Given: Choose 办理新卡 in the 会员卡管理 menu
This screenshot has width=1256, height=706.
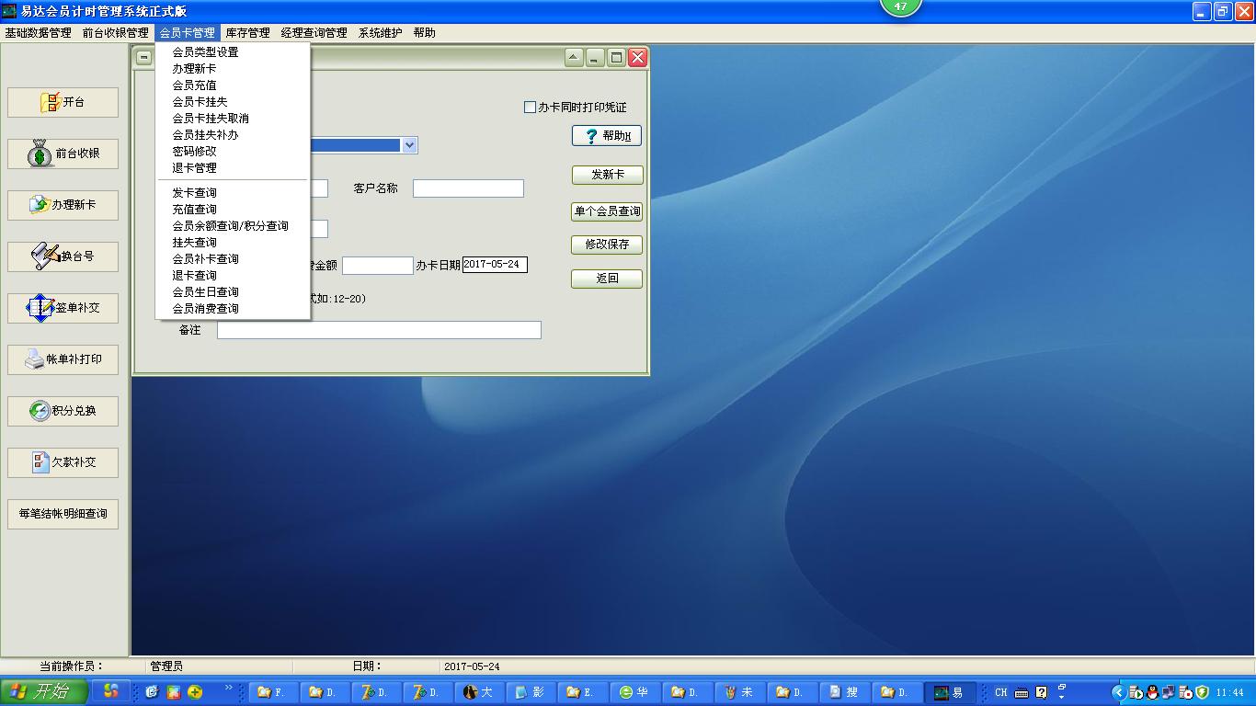Looking at the screenshot, I should tap(233, 69).
